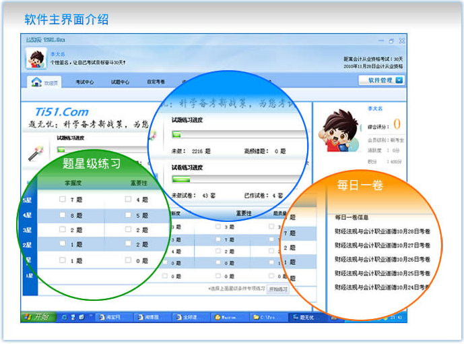Image resolution: width=464 pixels, height=344 pixels.
Task: Switch to the 考试中心 tab
Action: [x=85, y=82]
